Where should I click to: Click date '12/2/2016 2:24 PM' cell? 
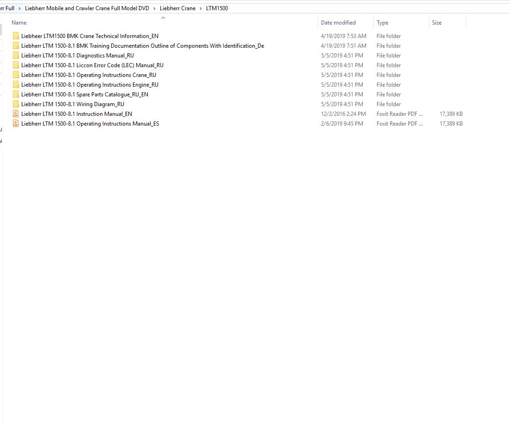coord(343,114)
